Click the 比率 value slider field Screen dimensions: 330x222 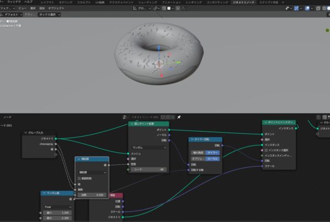point(92,195)
